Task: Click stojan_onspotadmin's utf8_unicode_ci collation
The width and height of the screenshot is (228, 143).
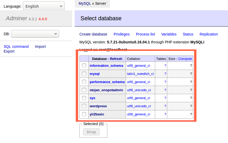Action: [x=139, y=90]
